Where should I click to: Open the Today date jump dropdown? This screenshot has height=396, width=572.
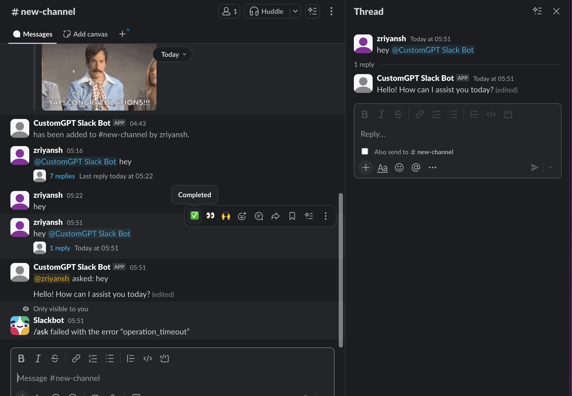click(x=172, y=54)
